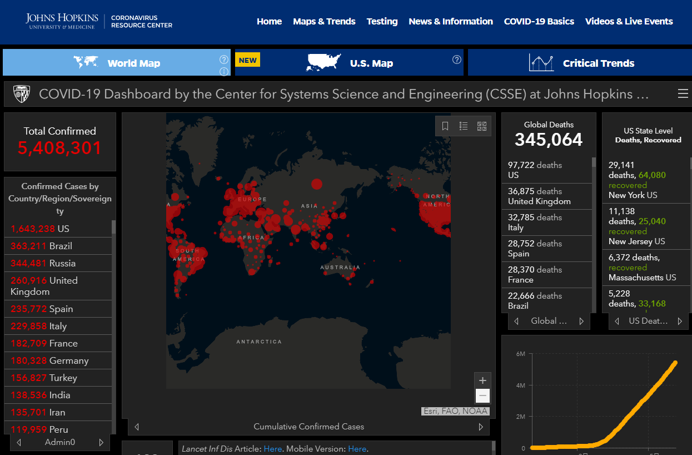
Task: Select Peru with 119,959 cases
Action: (58, 428)
